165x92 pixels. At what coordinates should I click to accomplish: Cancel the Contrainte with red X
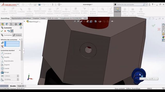(5, 31)
